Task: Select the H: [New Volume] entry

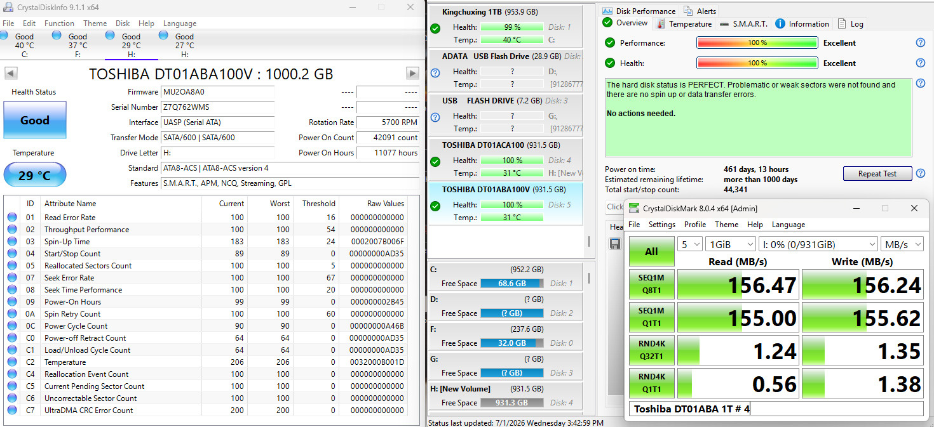Action: [x=504, y=396]
